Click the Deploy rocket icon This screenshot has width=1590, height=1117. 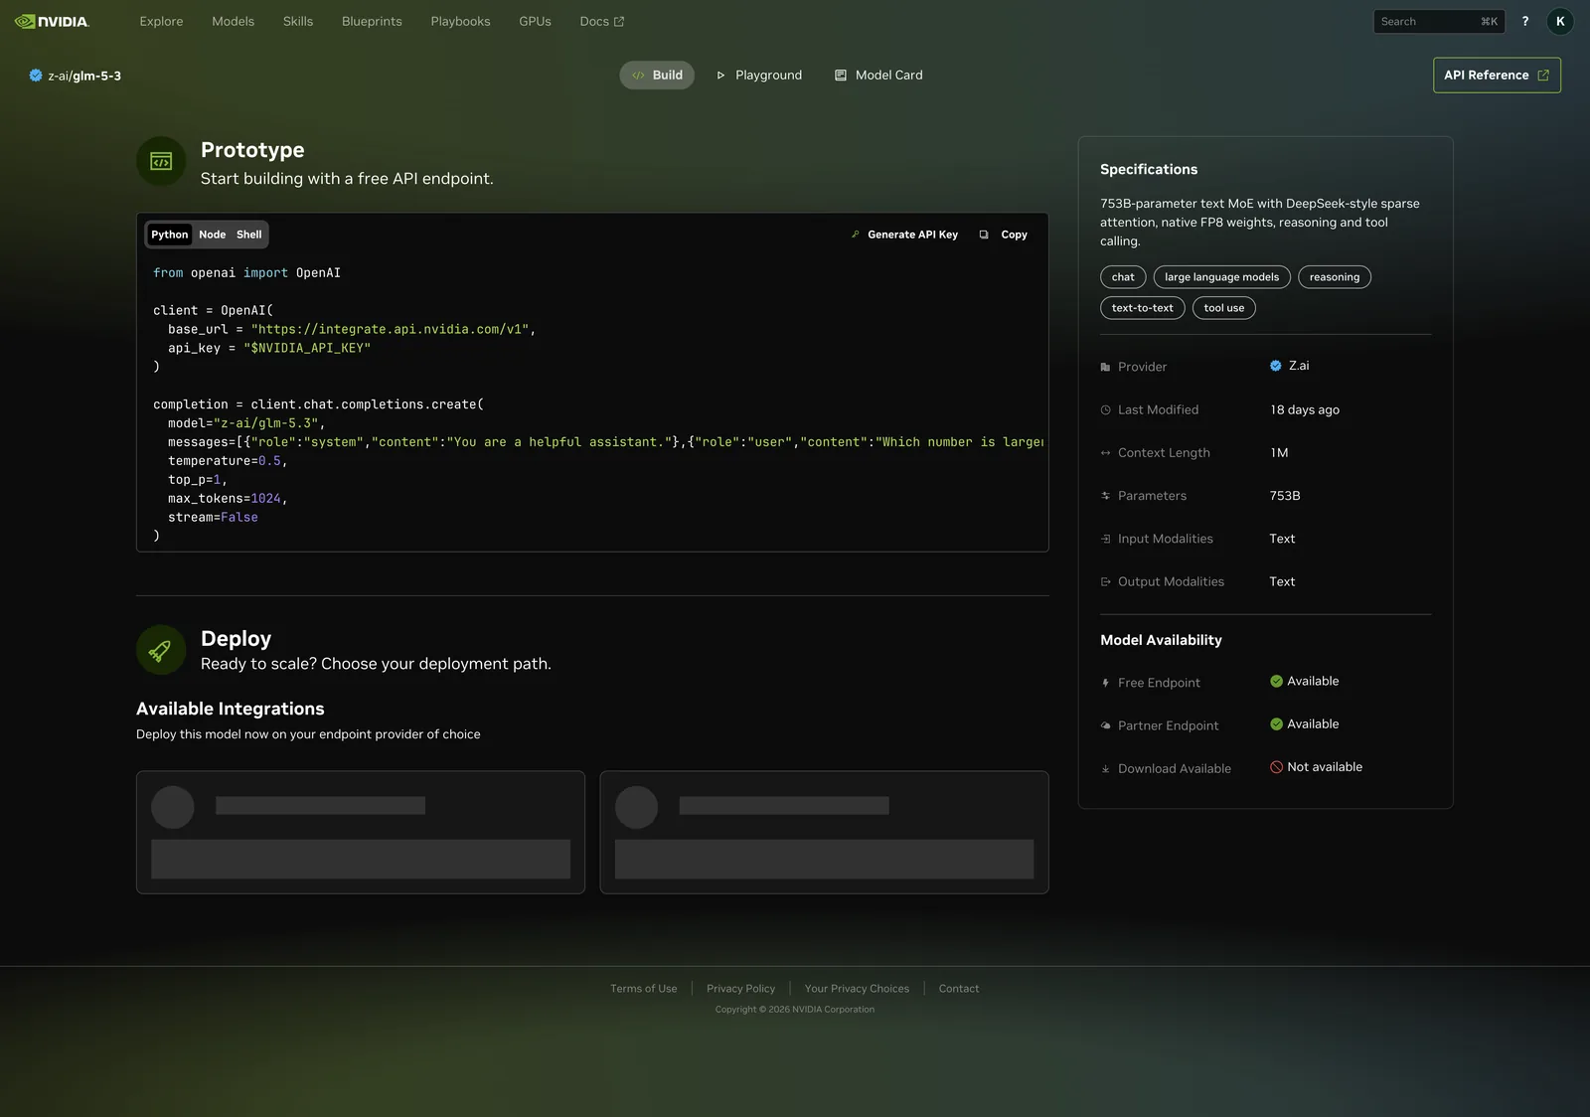161,650
